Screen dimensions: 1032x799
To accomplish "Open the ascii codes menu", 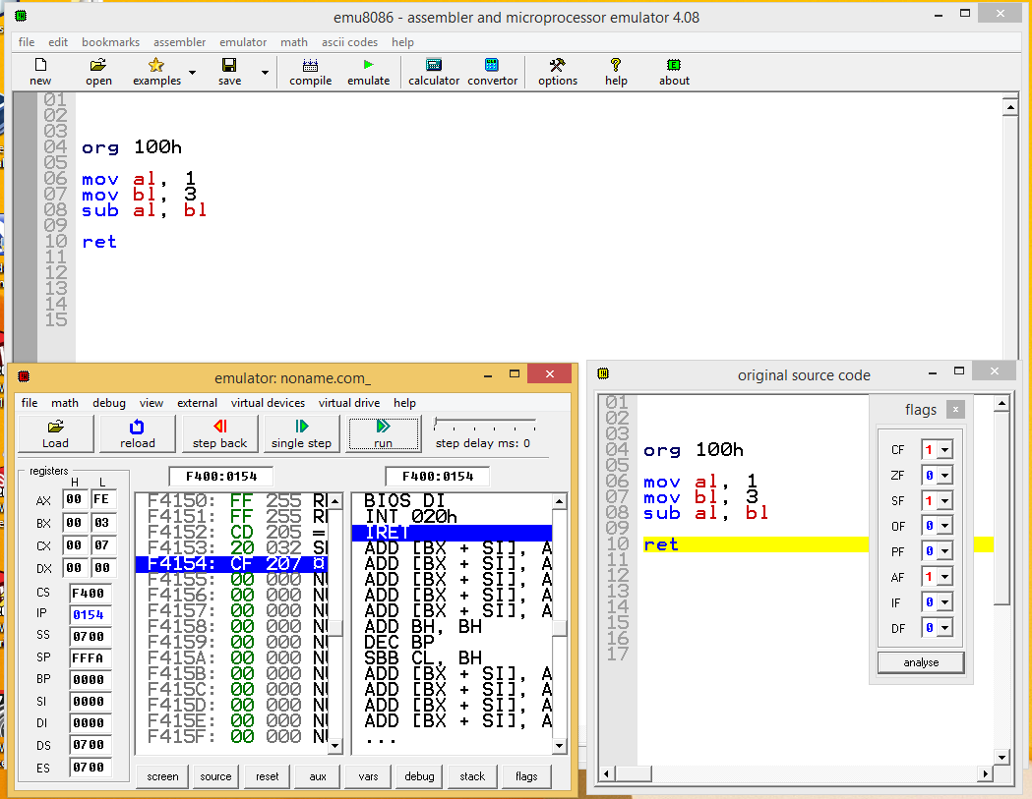I will [349, 42].
